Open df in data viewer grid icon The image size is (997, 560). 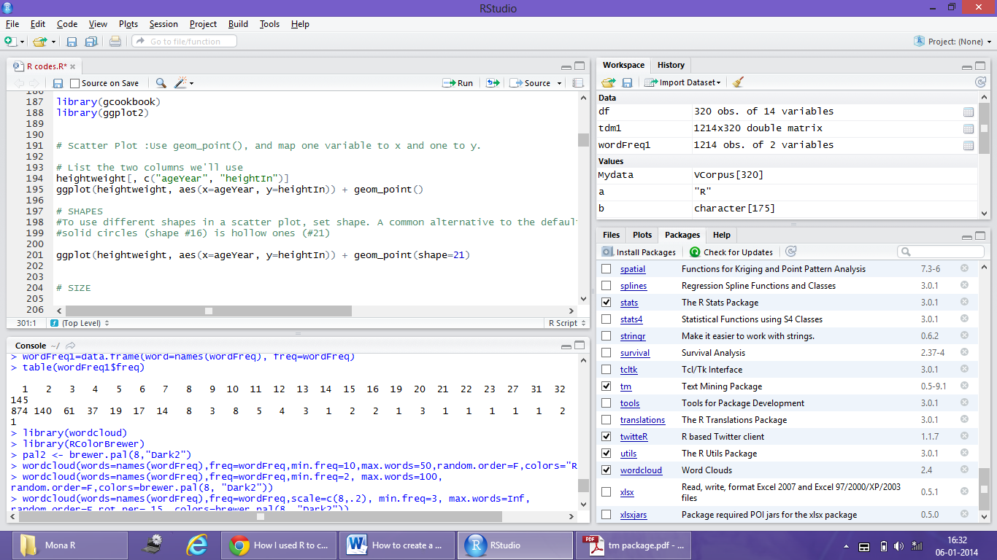969,111
